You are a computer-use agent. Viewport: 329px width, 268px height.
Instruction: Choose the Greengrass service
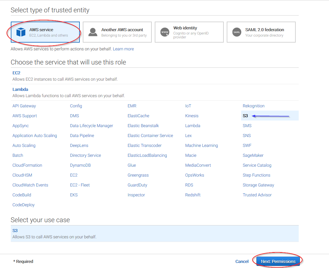click(138, 175)
